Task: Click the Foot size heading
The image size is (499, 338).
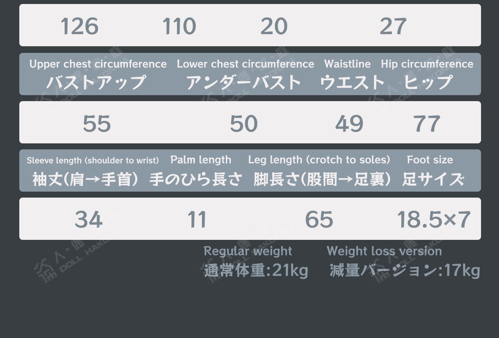Action: point(430,160)
